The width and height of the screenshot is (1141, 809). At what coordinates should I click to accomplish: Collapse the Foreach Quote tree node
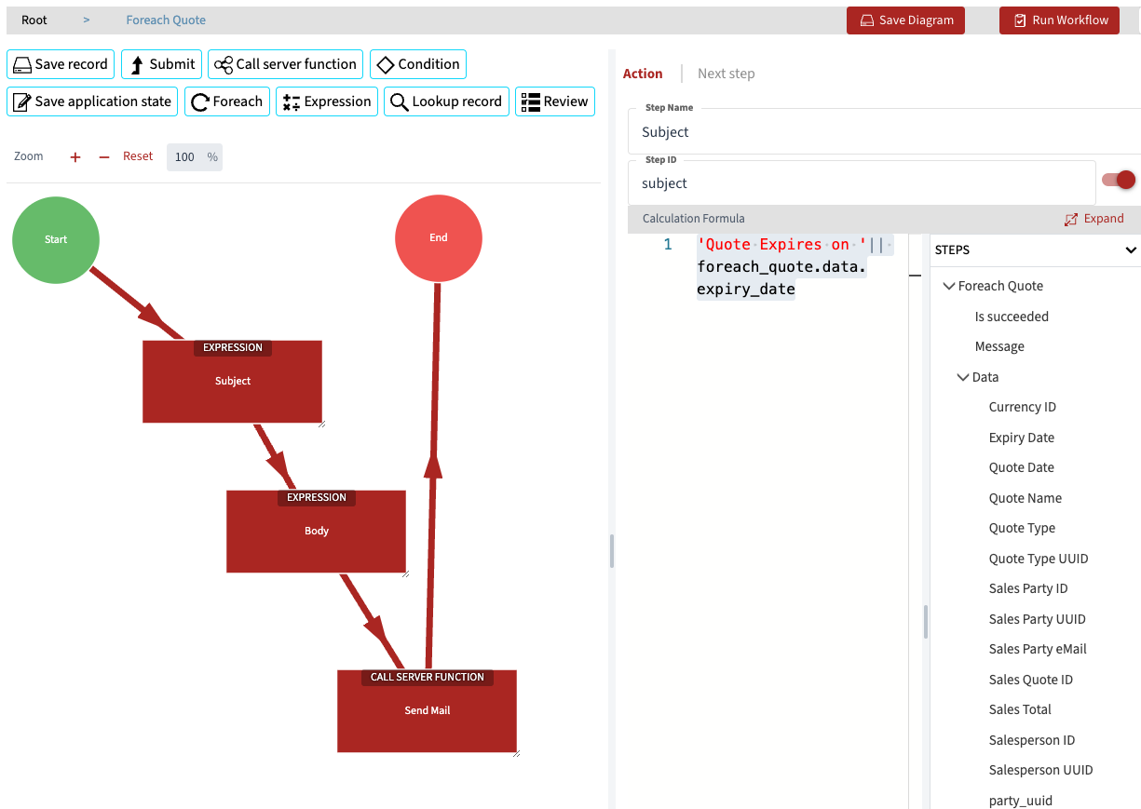point(949,287)
